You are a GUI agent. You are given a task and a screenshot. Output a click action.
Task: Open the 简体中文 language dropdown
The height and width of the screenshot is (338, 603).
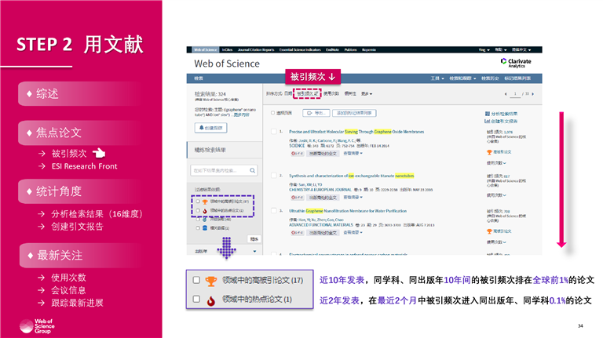521,50
